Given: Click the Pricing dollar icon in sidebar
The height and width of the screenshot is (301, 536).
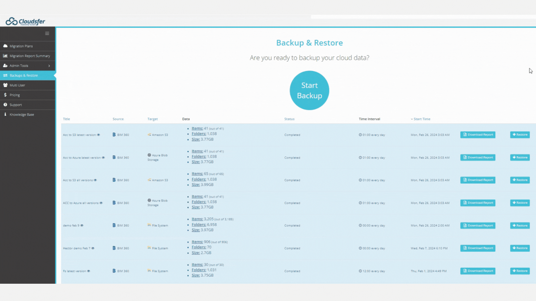Looking at the screenshot, I should 5,95.
